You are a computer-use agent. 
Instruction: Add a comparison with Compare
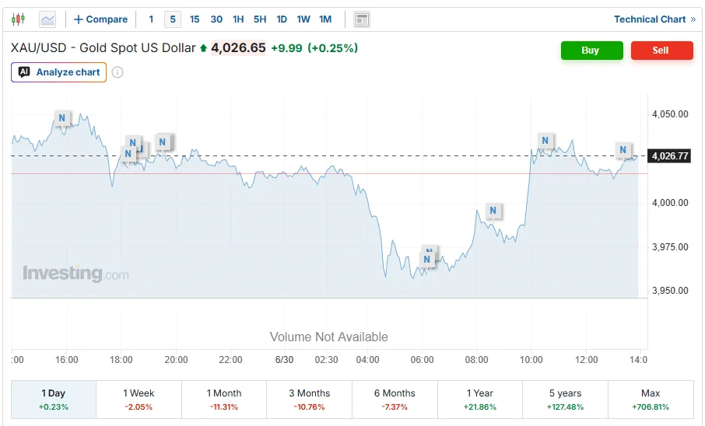(x=100, y=19)
